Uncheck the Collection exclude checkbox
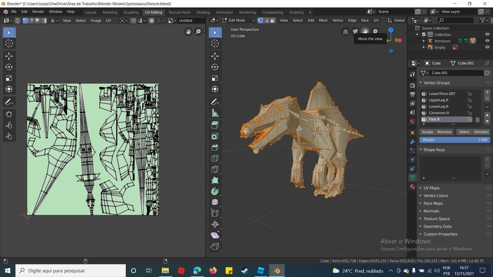Screen dimensions: 493x277 click(424, 34)
